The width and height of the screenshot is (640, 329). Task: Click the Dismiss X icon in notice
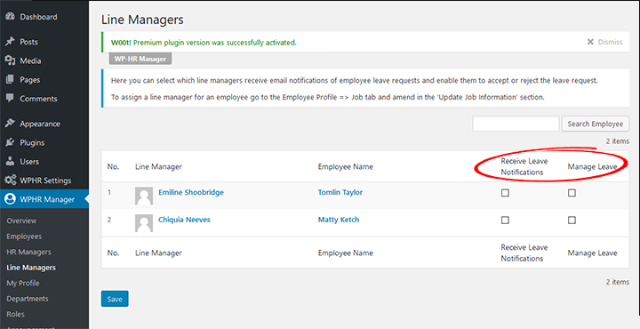pyautogui.click(x=590, y=42)
